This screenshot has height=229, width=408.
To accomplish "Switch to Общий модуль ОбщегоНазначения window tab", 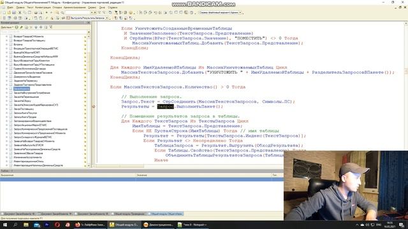I will tap(166, 214).
